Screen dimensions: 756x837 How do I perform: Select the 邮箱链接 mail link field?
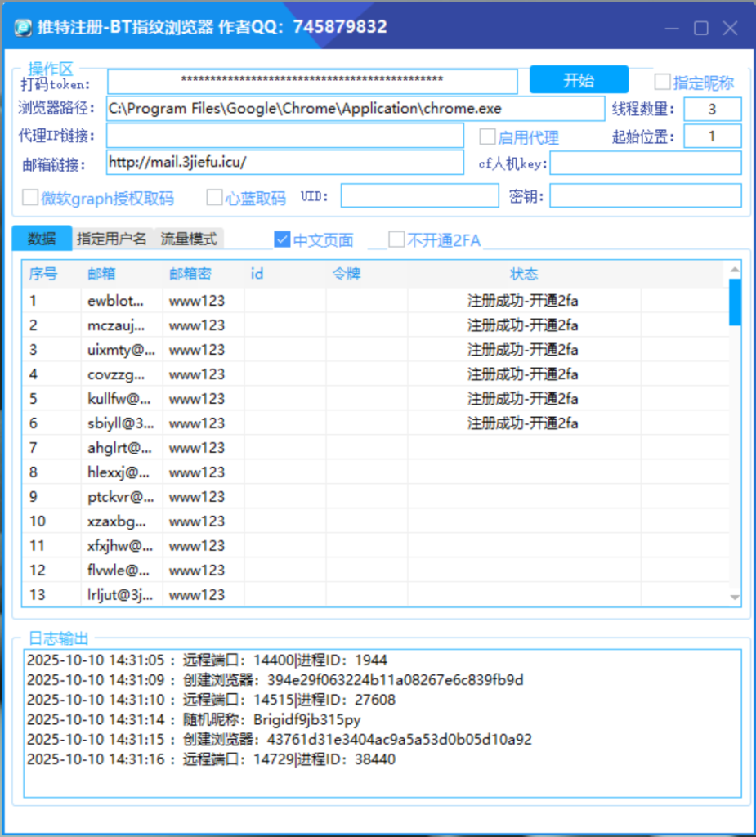(286, 163)
